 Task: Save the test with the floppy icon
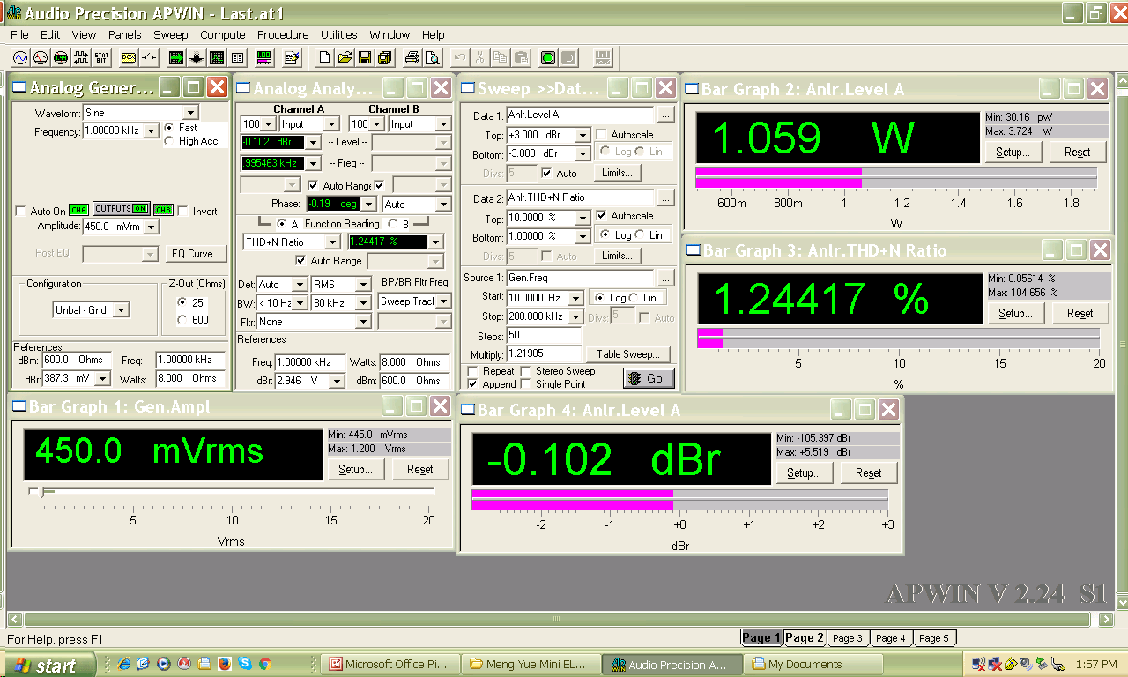[x=365, y=57]
